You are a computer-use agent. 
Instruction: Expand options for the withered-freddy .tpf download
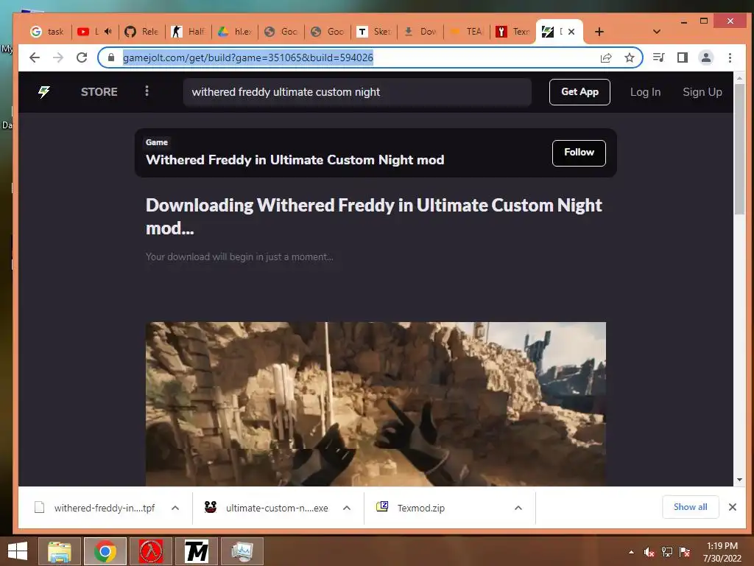point(175,508)
